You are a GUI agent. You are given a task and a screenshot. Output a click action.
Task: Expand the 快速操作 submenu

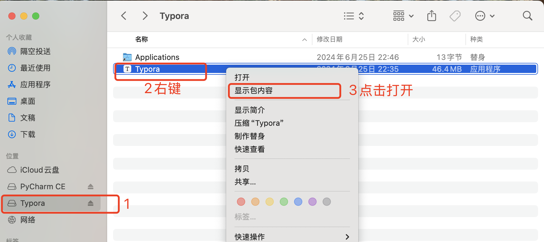(x=292, y=237)
